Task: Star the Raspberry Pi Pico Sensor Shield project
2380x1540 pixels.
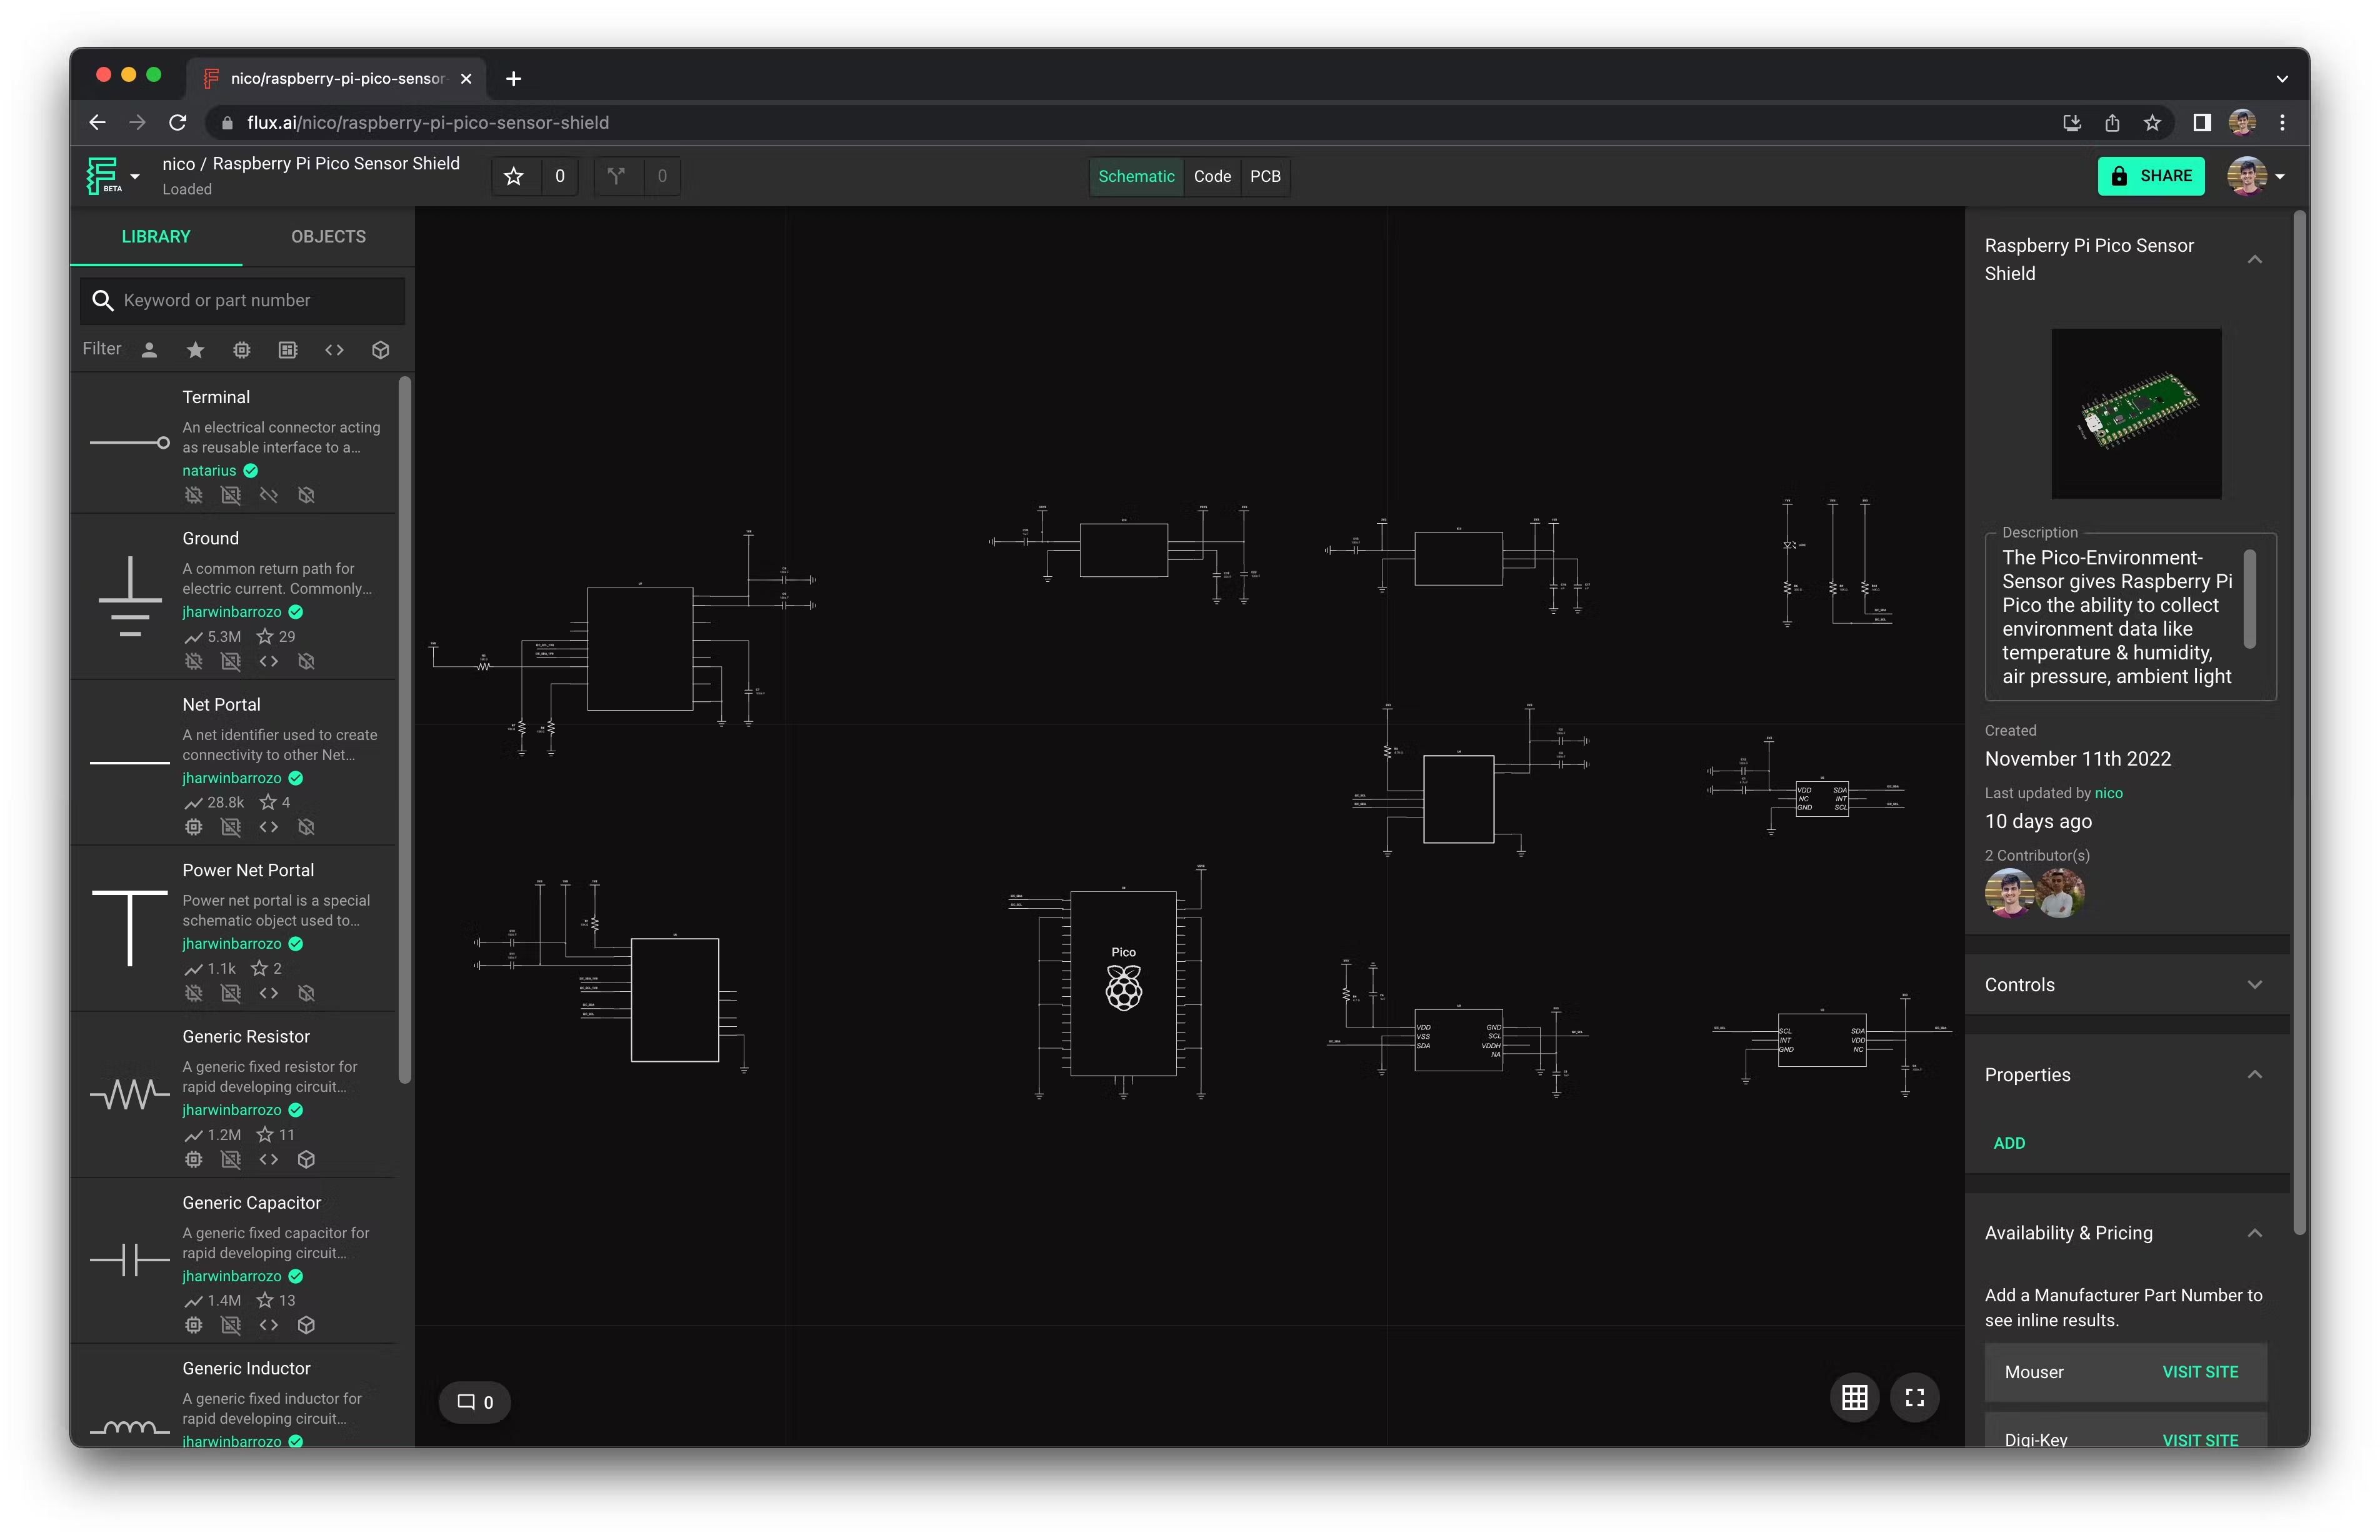Action: point(513,176)
